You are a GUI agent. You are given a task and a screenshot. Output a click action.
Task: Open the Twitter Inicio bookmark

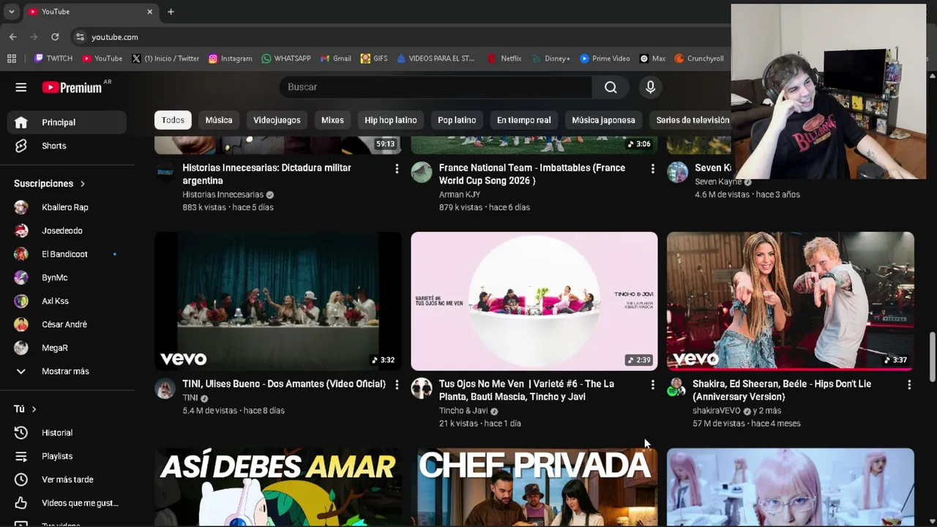pos(165,59)
